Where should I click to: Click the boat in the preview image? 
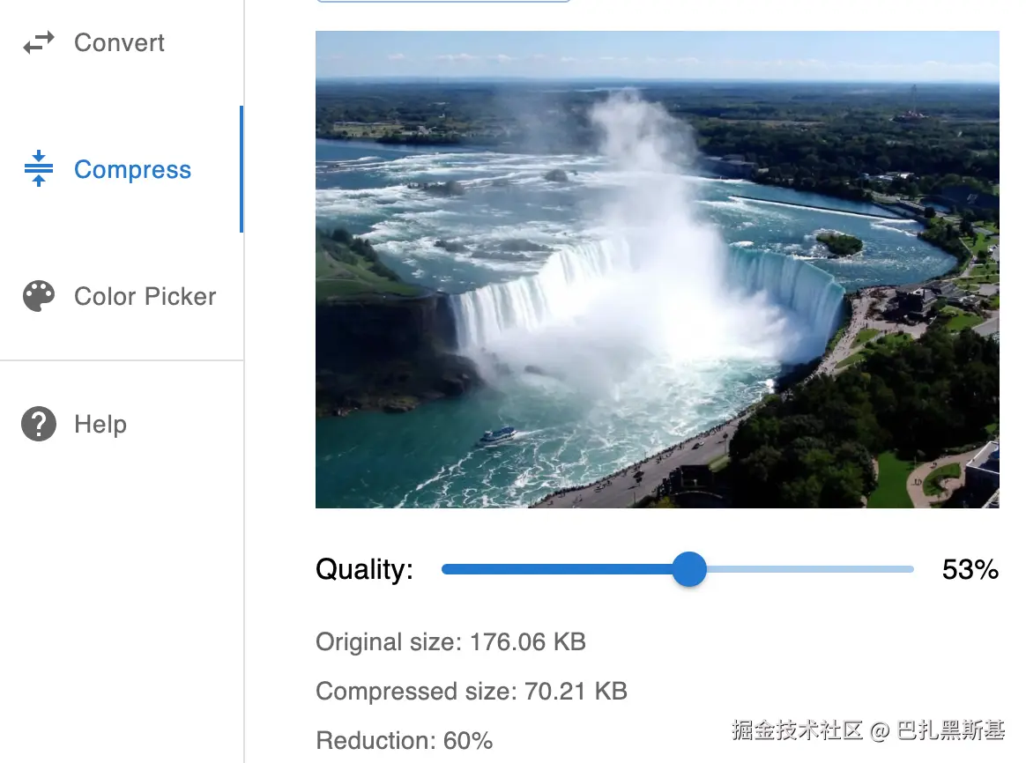[498, 434]
